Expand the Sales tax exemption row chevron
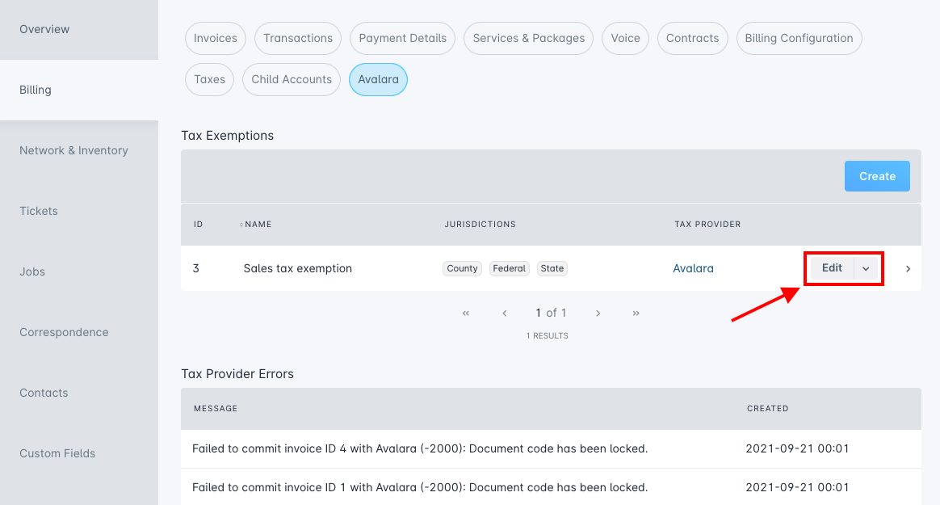Image resolution: width=940 pixels, height=505 pixels. coord(909,269)
